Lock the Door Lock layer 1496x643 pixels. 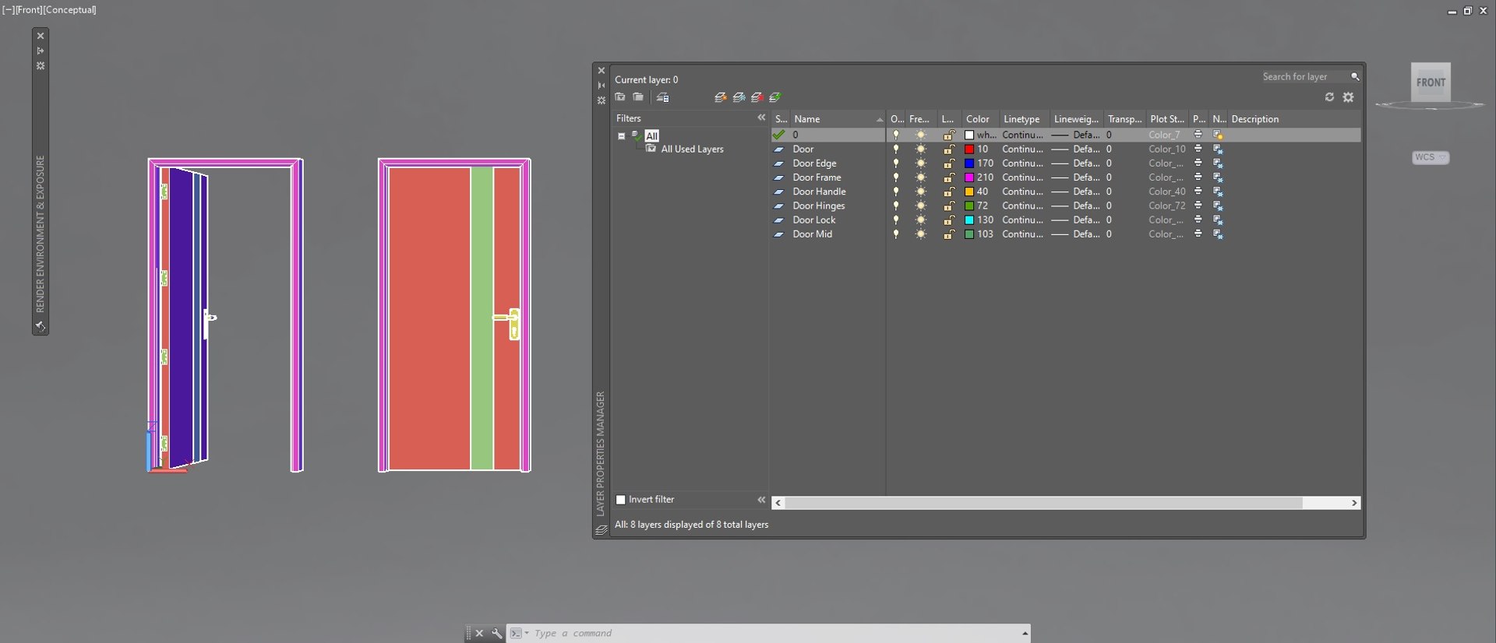(x=949, y=220)
